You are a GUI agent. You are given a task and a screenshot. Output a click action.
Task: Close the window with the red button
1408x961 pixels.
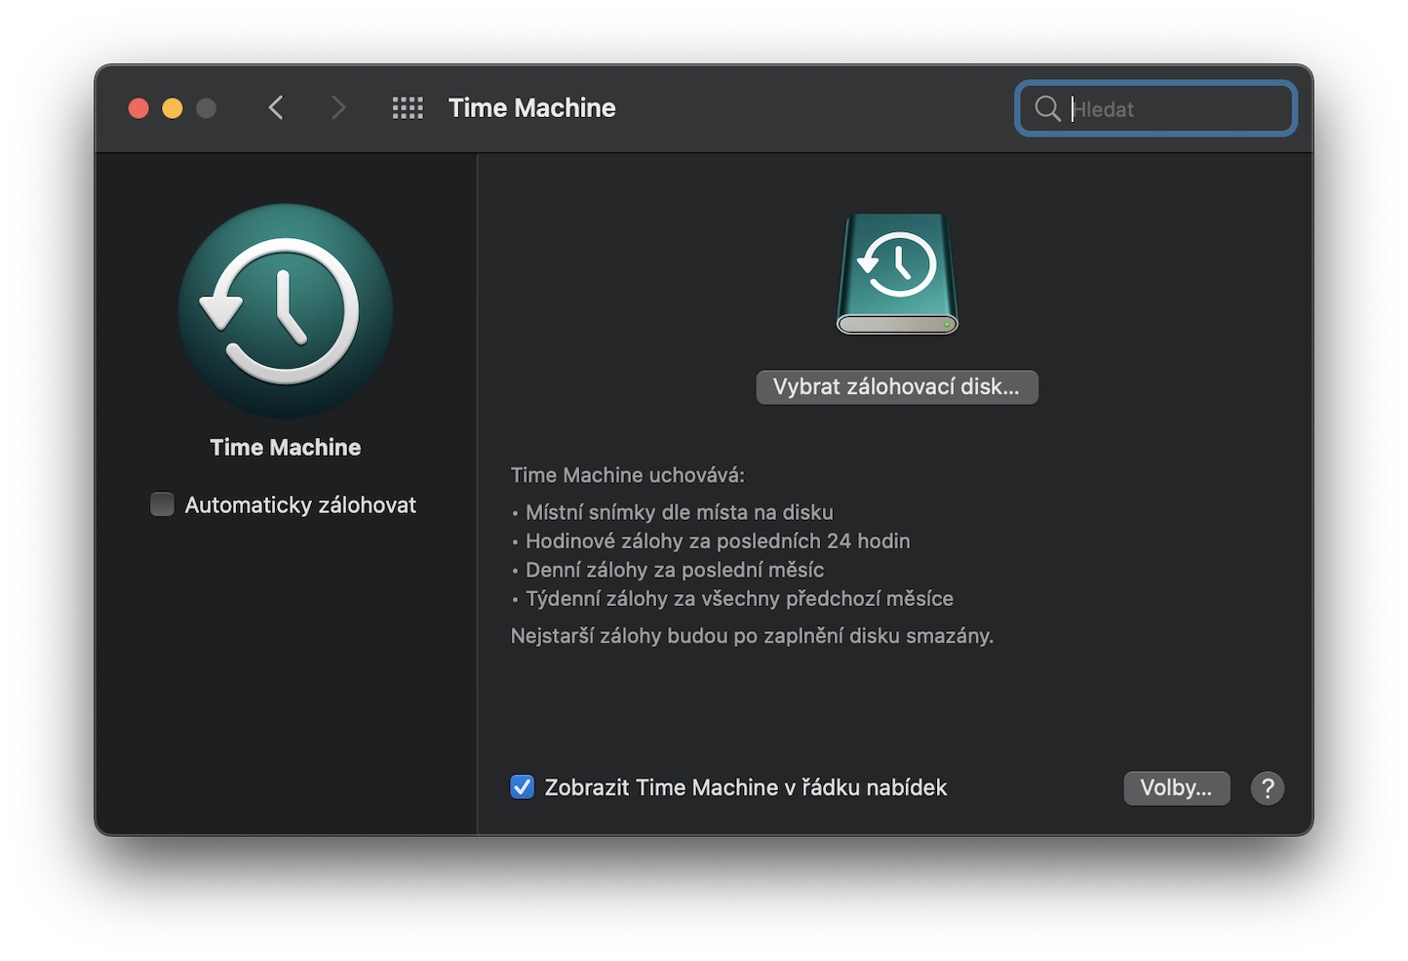(138, 108)
